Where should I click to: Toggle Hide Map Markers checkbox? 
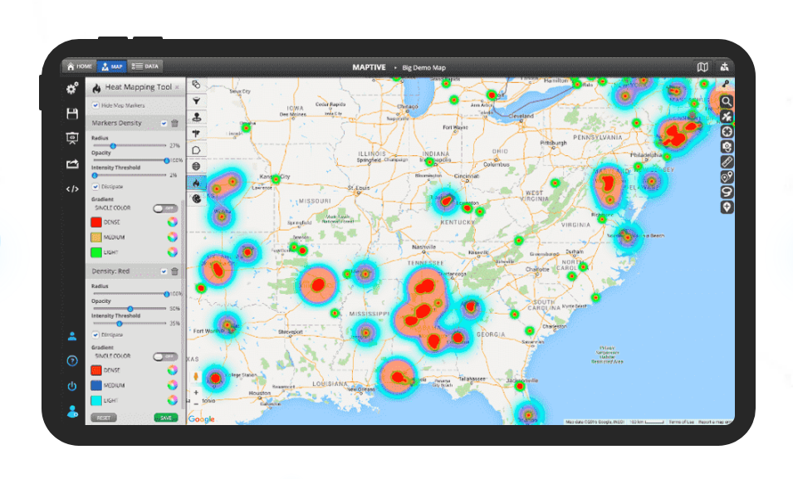[95, 105]
